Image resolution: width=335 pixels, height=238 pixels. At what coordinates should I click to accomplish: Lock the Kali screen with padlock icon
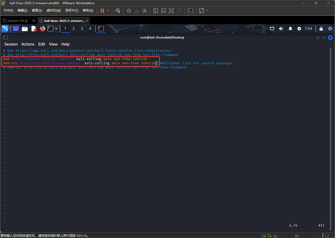pyautogui.click(x=321, y=29)
